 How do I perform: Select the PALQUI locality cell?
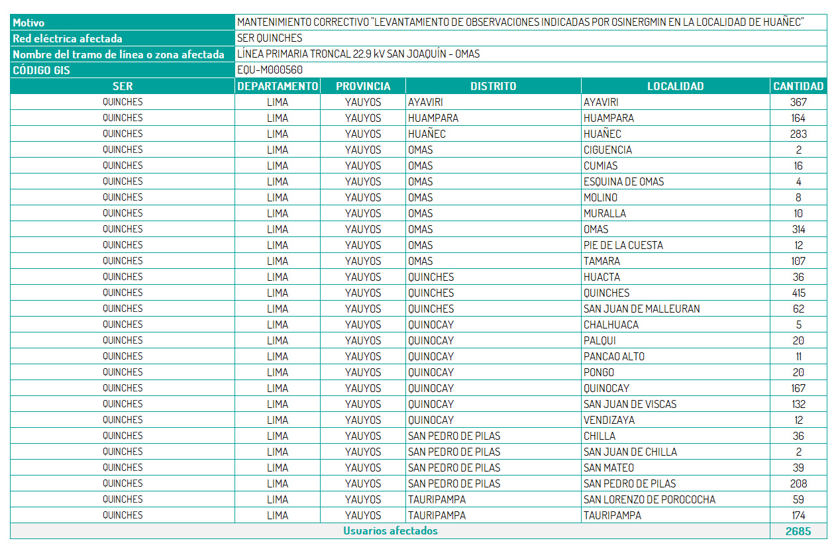(x=676, y=340)
